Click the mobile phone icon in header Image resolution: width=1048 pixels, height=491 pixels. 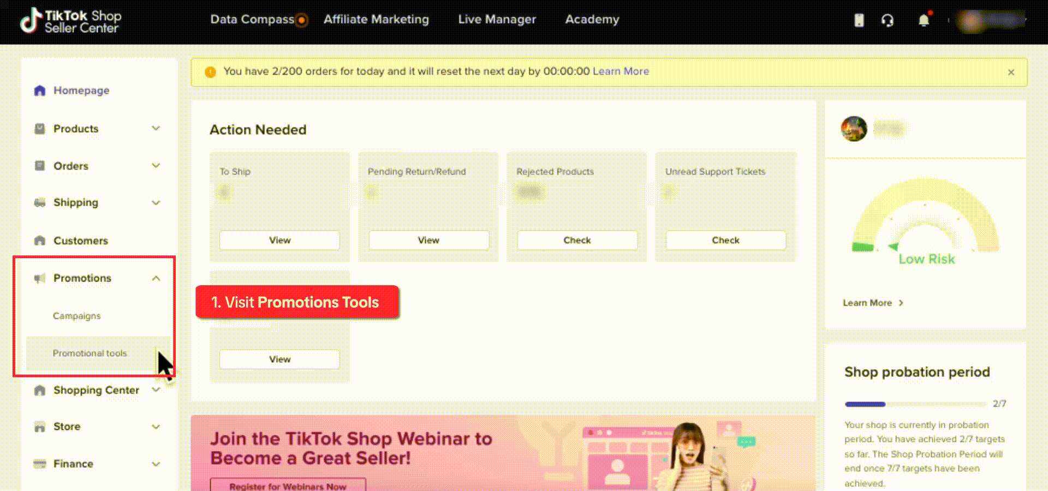pos(859,21)
